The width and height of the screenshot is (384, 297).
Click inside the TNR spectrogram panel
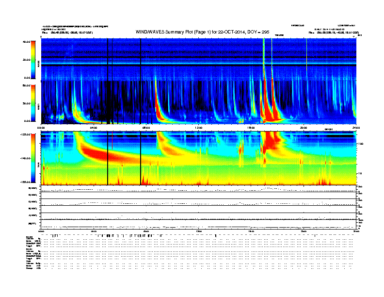(198, 158)
